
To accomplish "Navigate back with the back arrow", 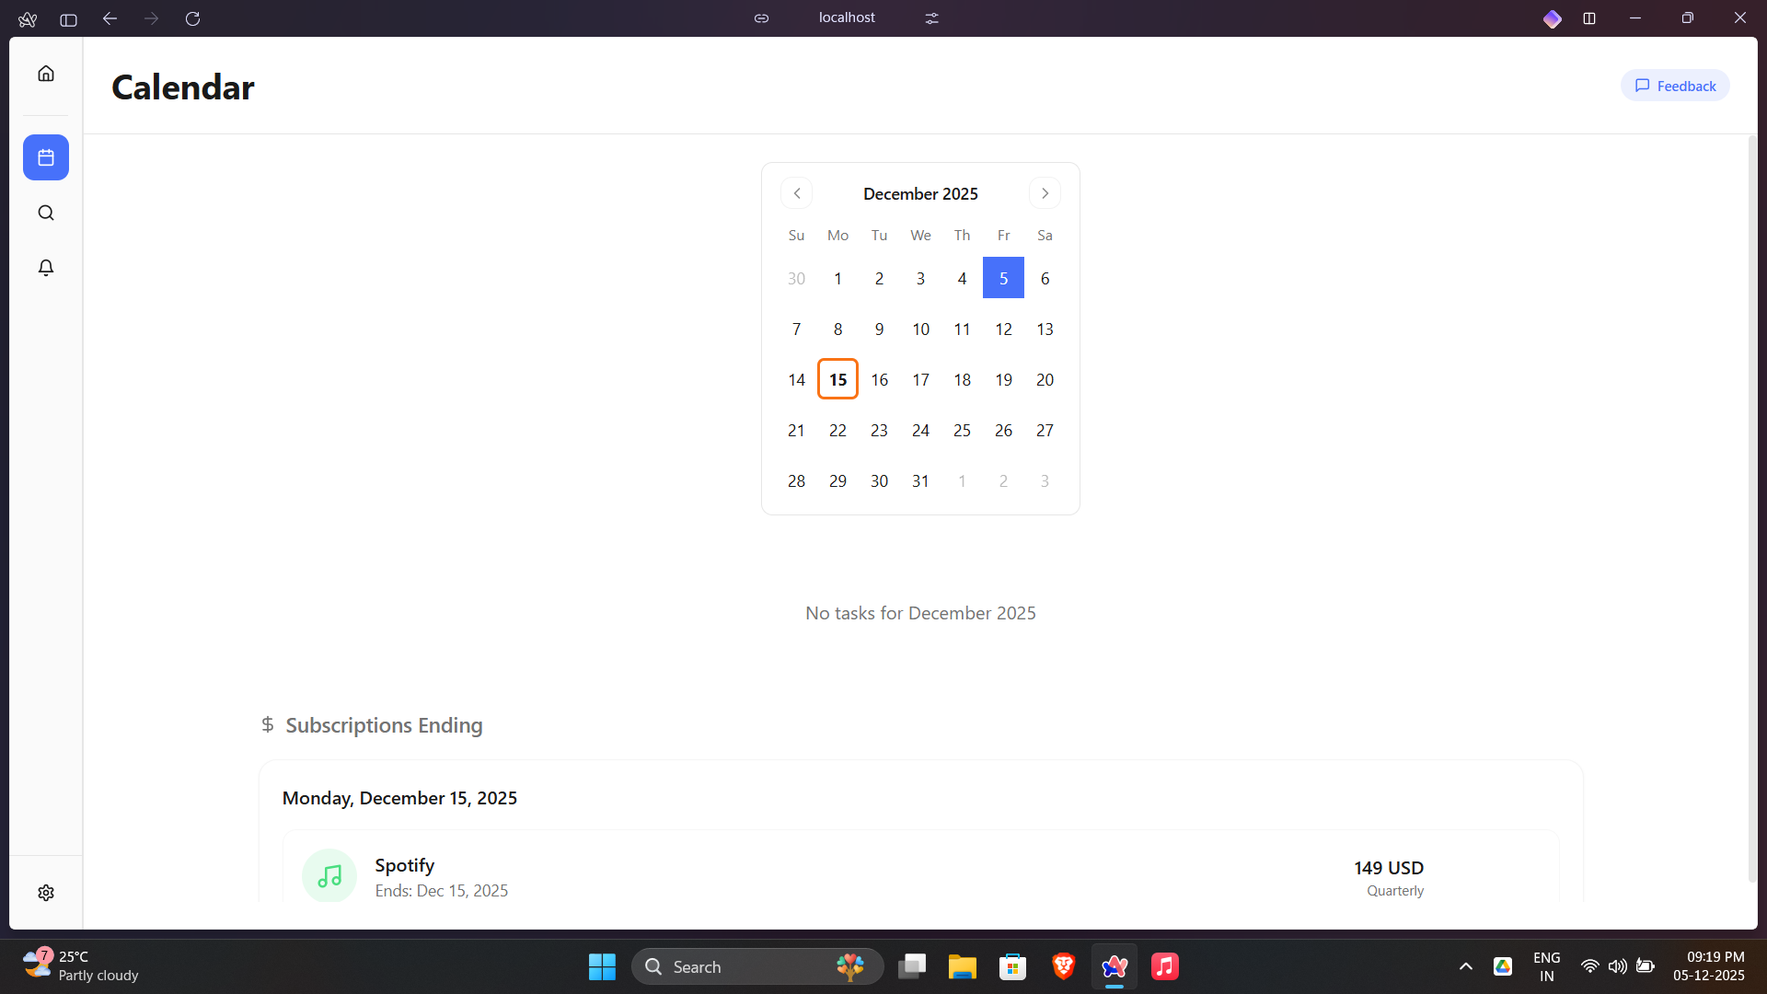I will pos(110,17).
